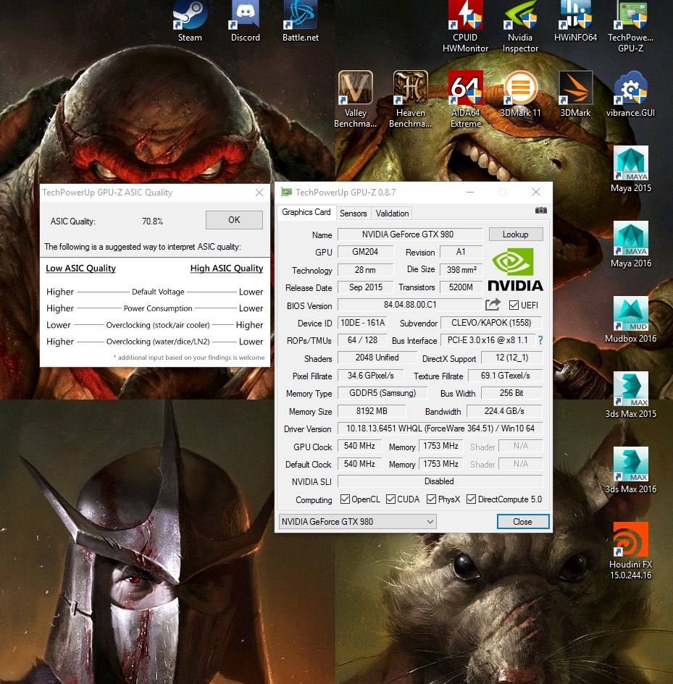Click the PCI-E 3.0 x16 bus interface value
Viewport: 673px width, 684px height.
(488, 339)
